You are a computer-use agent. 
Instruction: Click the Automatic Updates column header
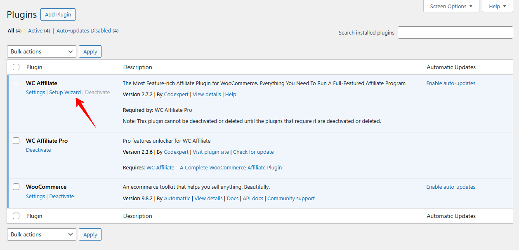pos(451,67)
